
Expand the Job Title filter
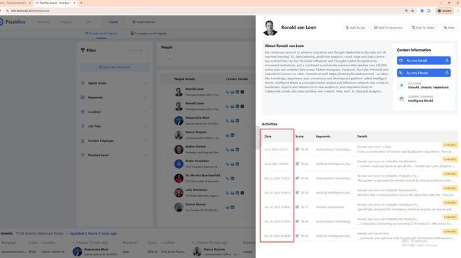[x=114, y=127]
